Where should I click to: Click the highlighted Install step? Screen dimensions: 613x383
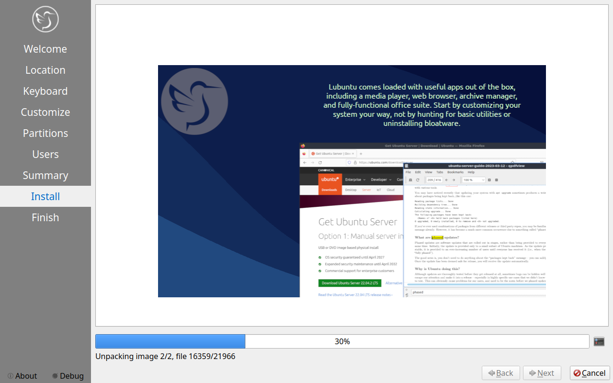tap(45, 196)
